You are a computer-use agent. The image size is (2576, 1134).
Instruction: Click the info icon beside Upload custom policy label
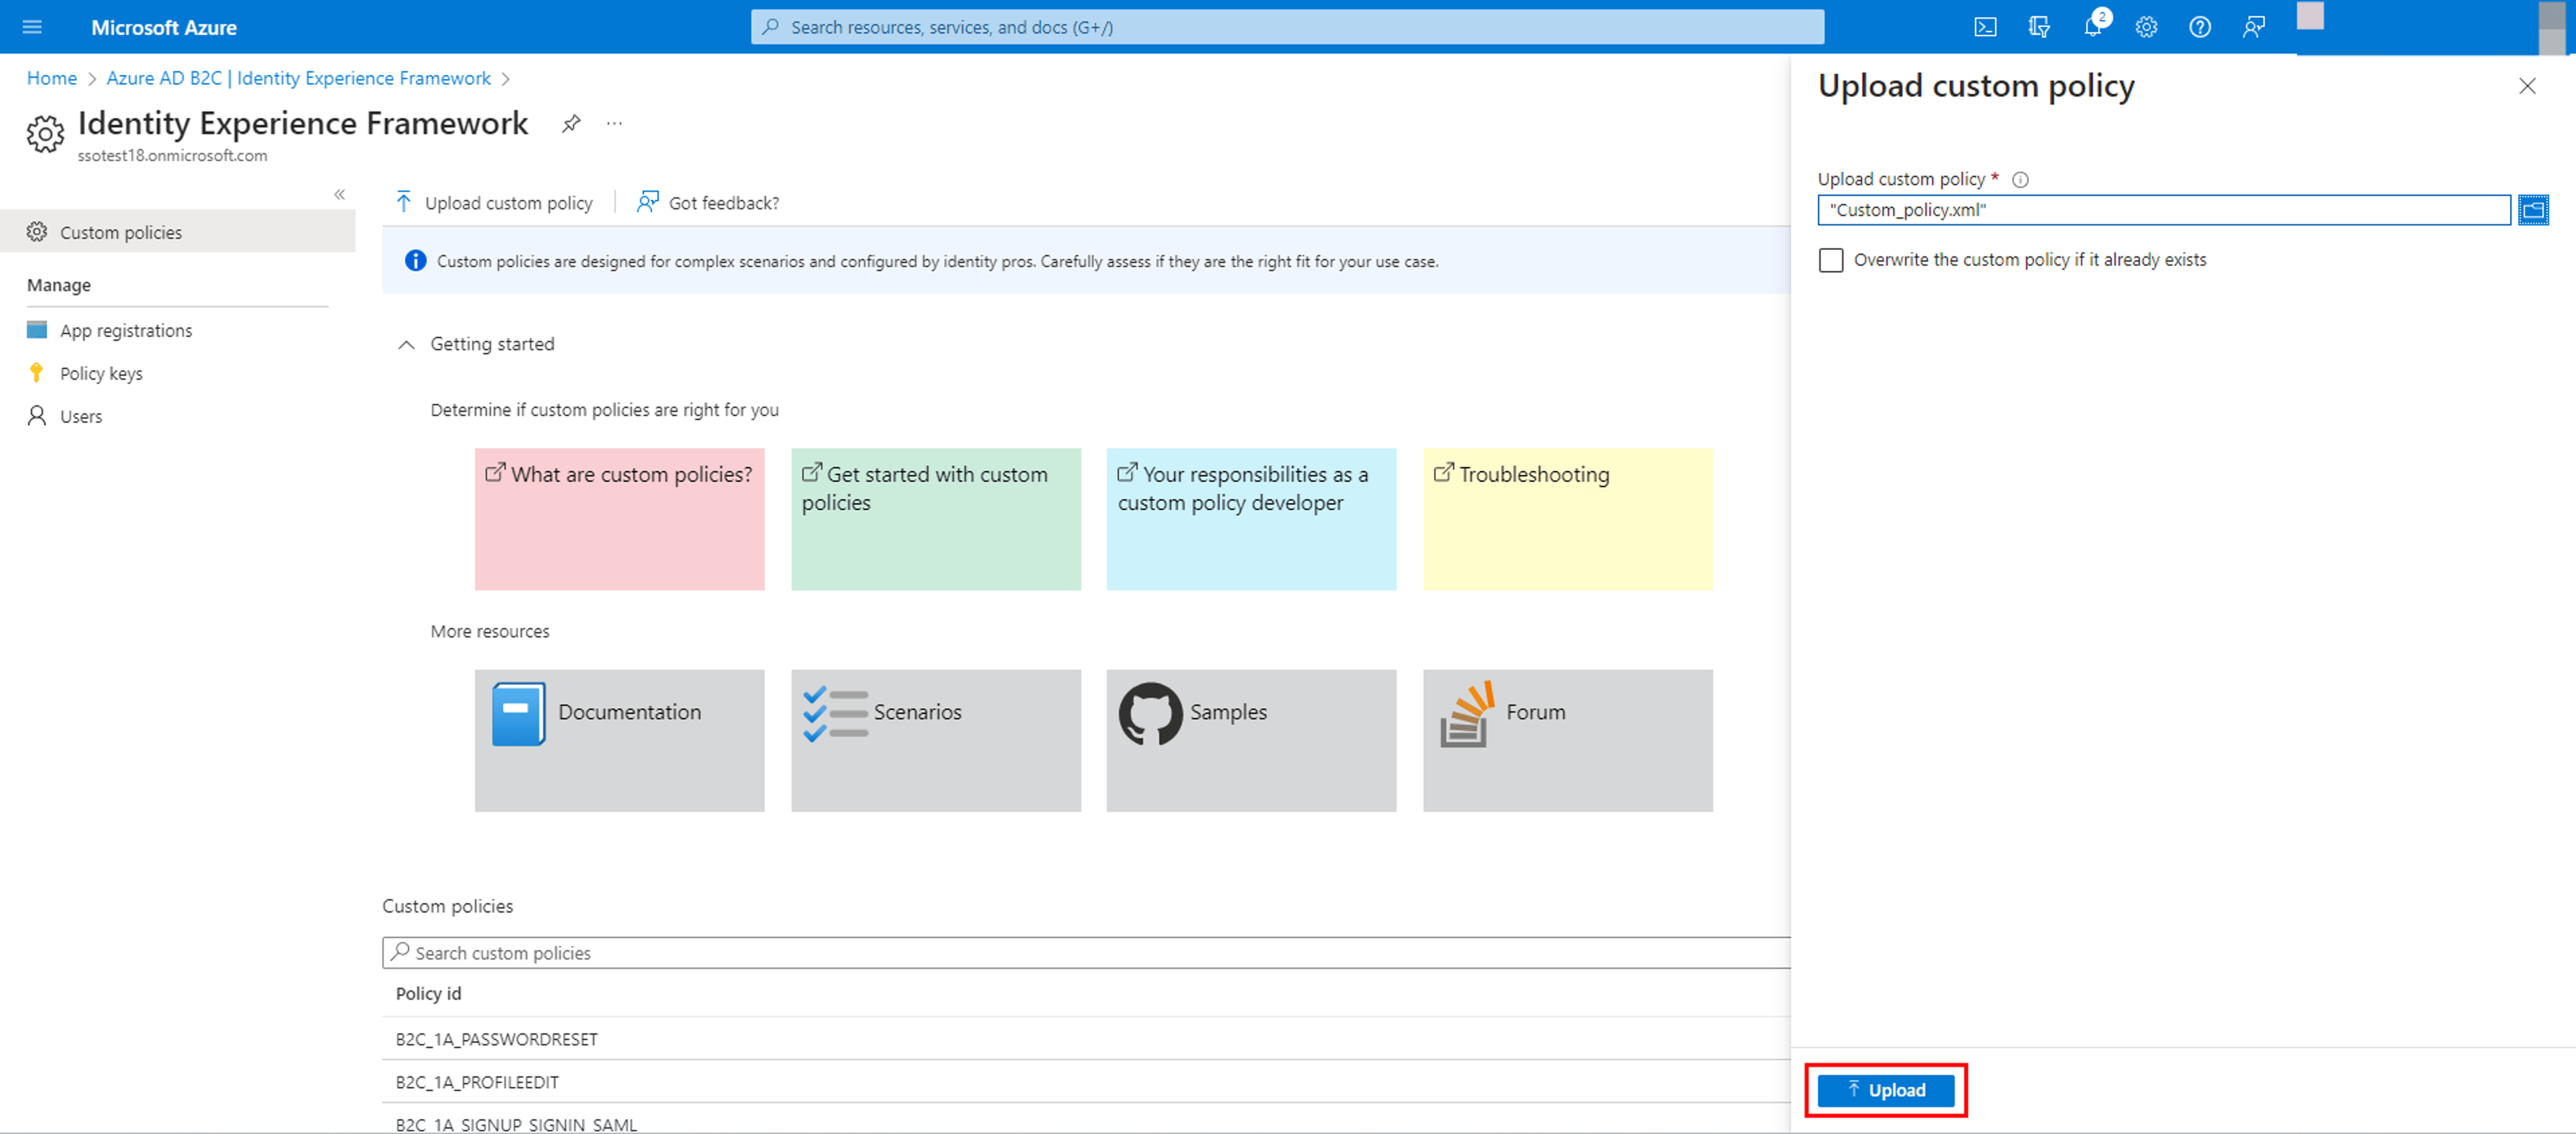2020,180
